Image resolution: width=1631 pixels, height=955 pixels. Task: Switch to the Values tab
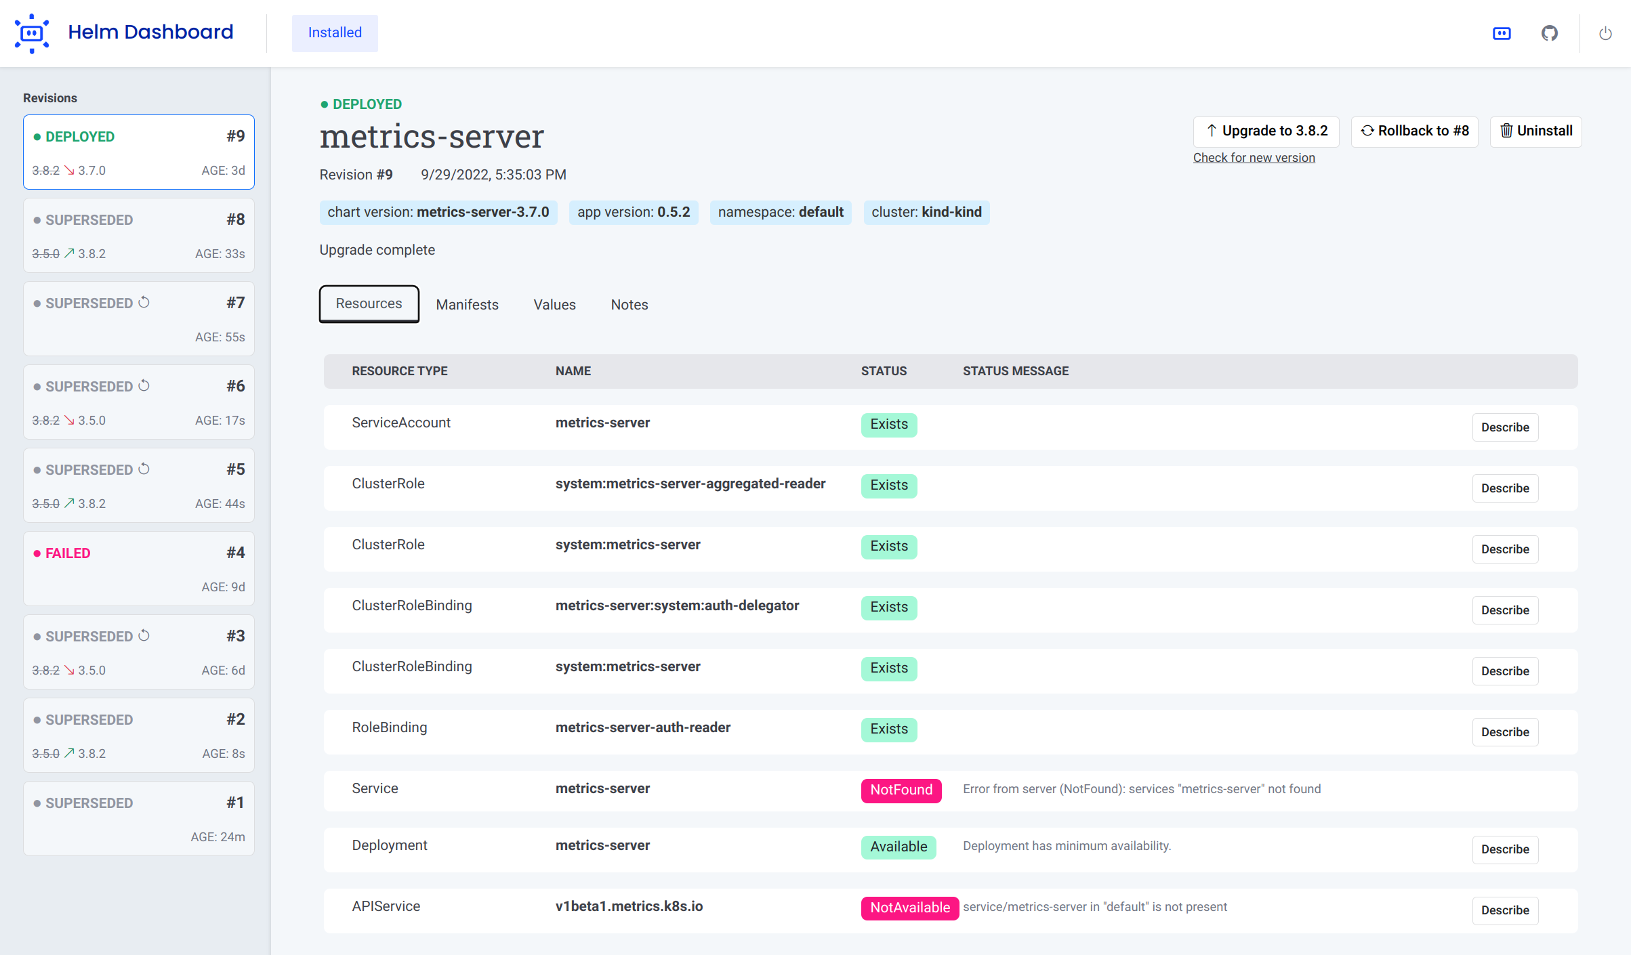pyautogui.click(x=554, y=304)
